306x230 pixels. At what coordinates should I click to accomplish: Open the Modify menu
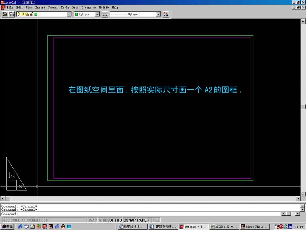pyautogui.click(x=104, y=8)
